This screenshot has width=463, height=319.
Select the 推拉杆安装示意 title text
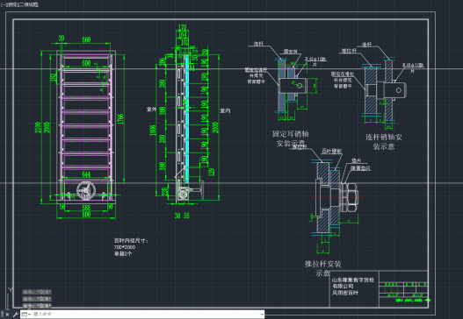pos(323,268)
